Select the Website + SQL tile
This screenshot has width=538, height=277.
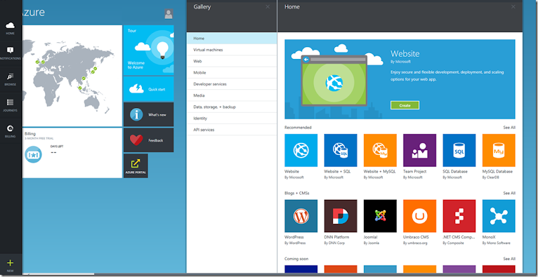pyautogui.click(x=340, y=150)
